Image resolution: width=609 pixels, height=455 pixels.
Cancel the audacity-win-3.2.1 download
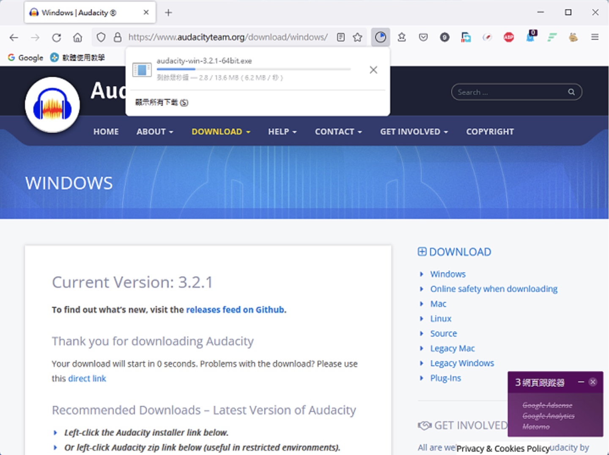coord(373,70)
